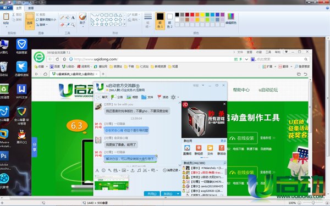Activate the Color 2 background box
Image resolution: width=330 pixels, height=206 pixels.
[x=169, y=21]
